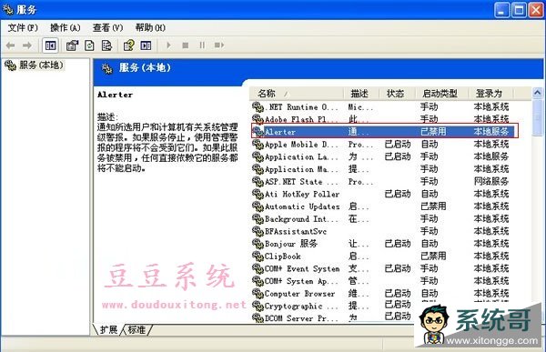Open the Properties toolbar icon
Image resolution: width=546 pixels, height=352 pixels.
pos(73,45)
